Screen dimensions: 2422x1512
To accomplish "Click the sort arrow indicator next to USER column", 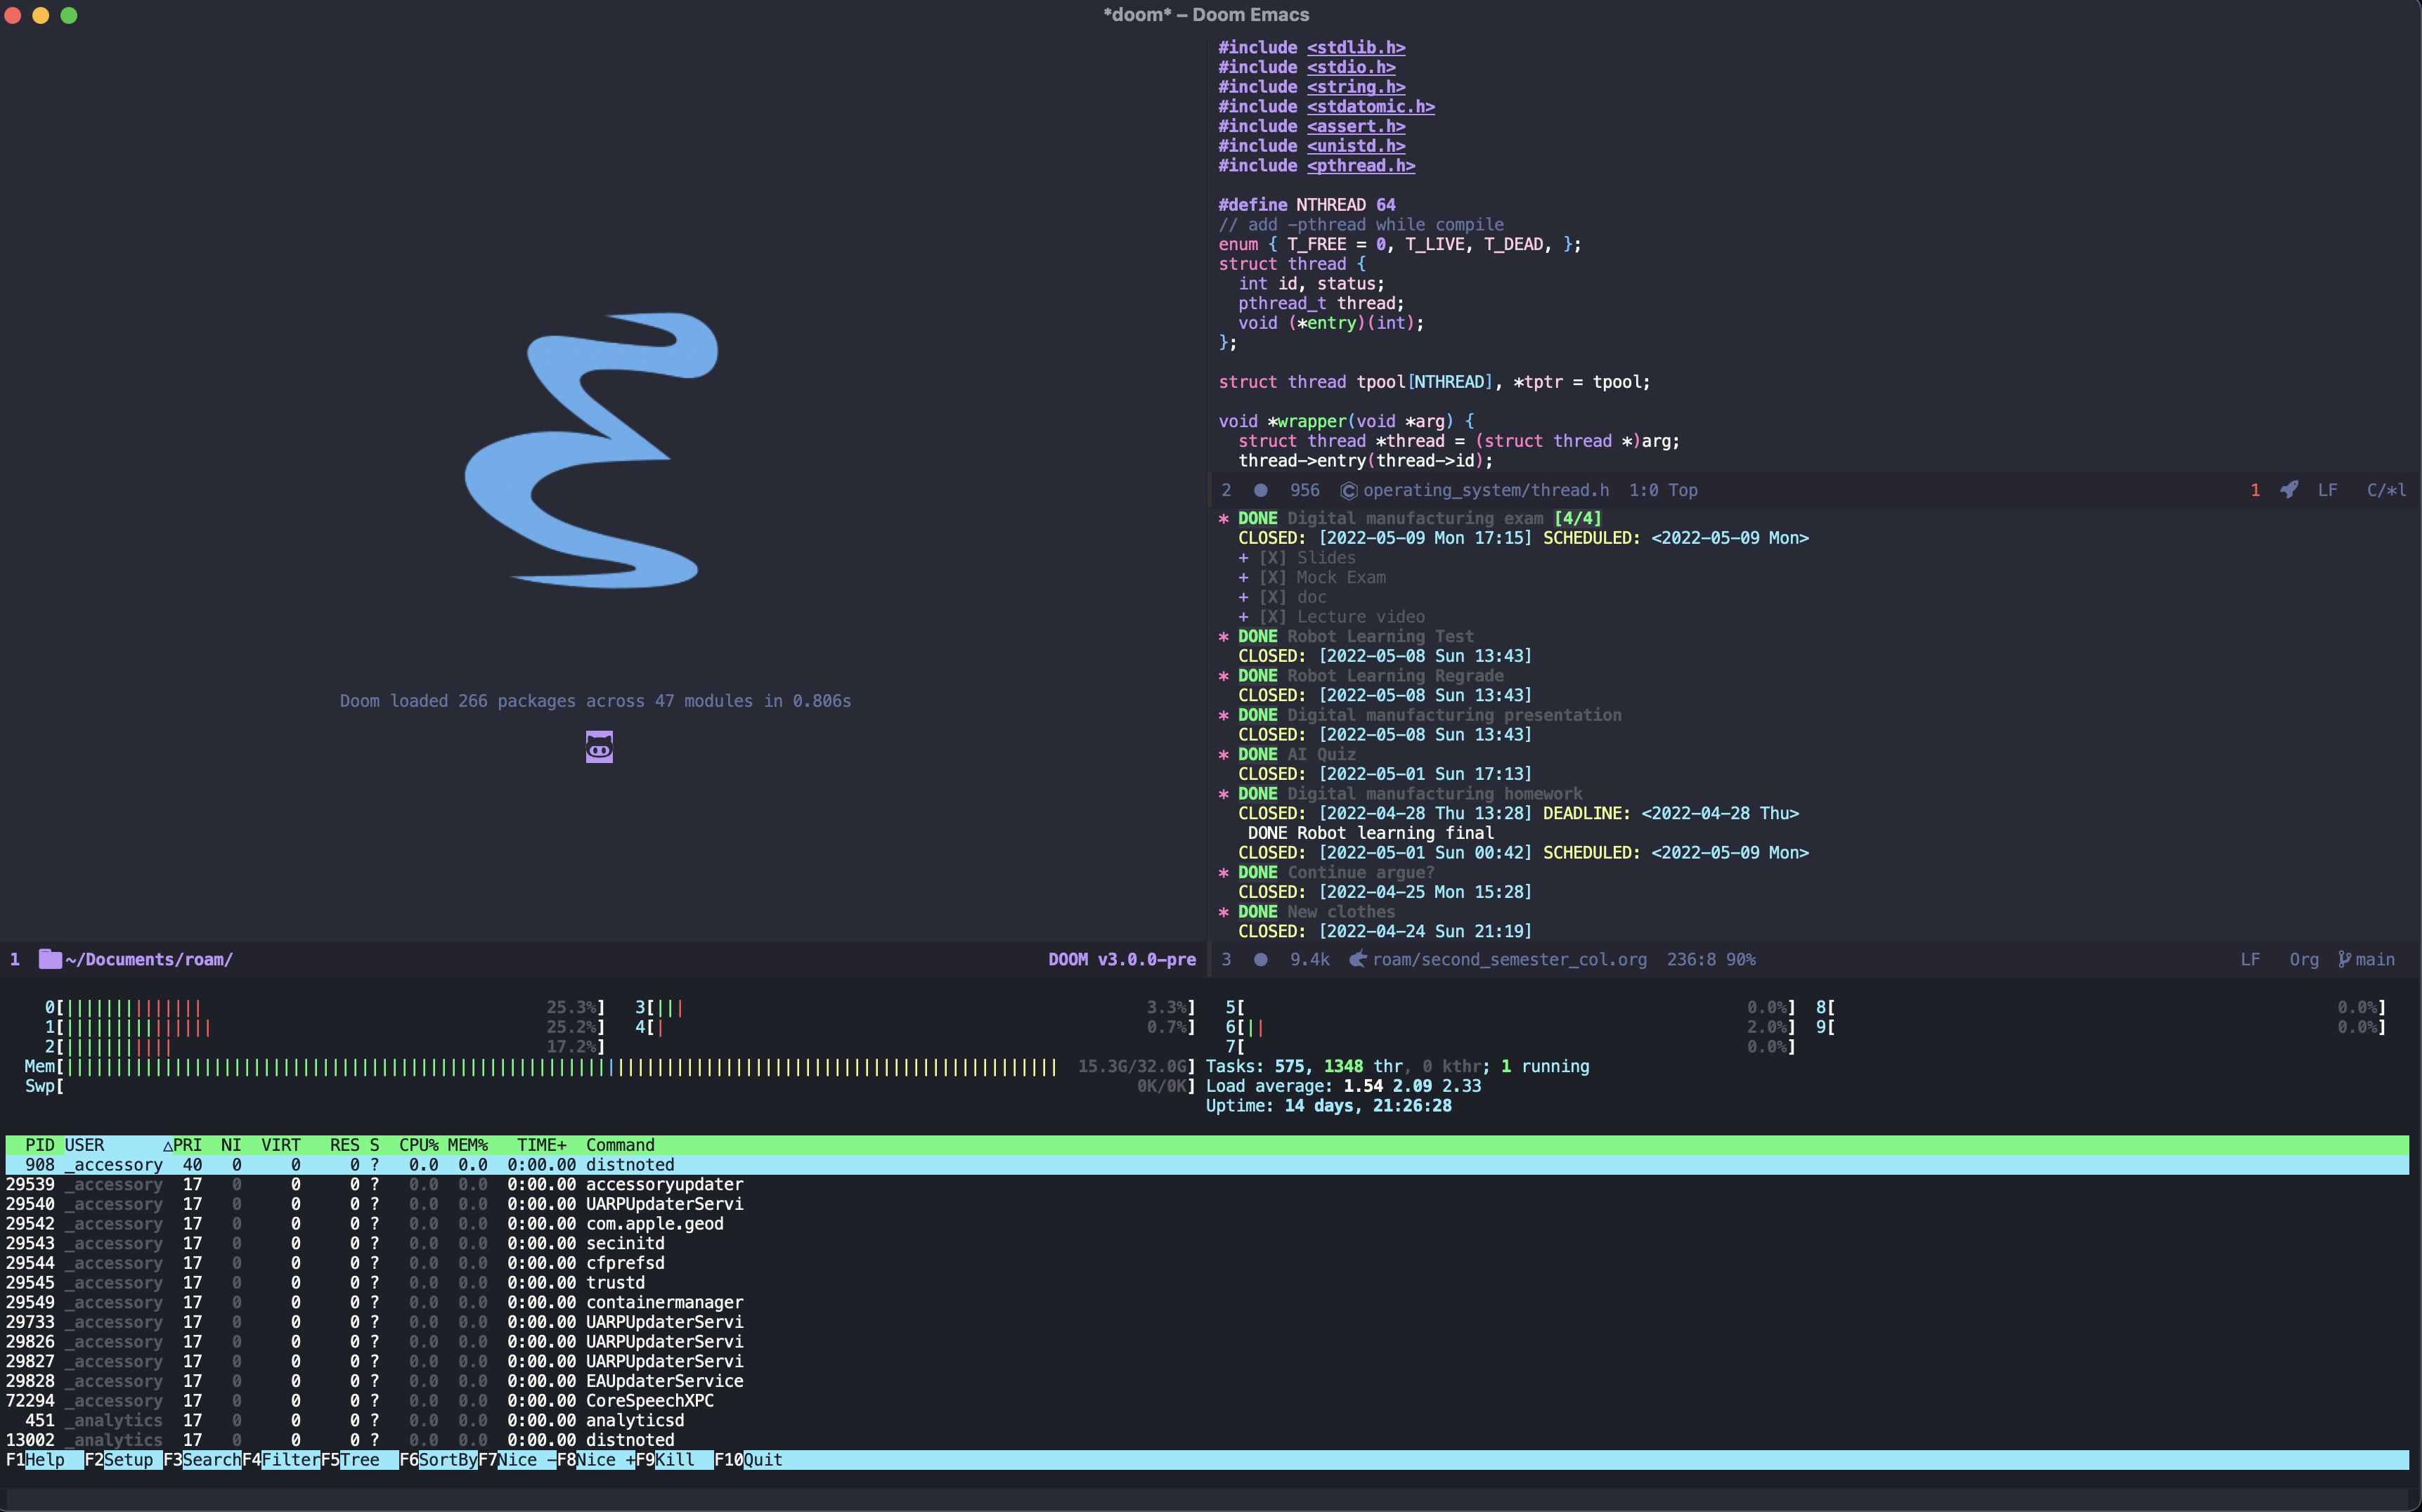I will (167, 1145).
